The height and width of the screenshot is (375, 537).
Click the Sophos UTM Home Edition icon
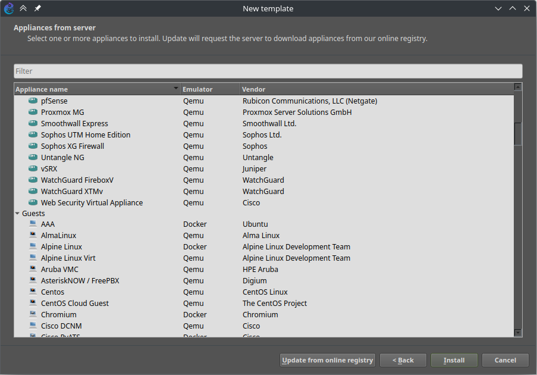pyautogui.click(x=33, y=135)
